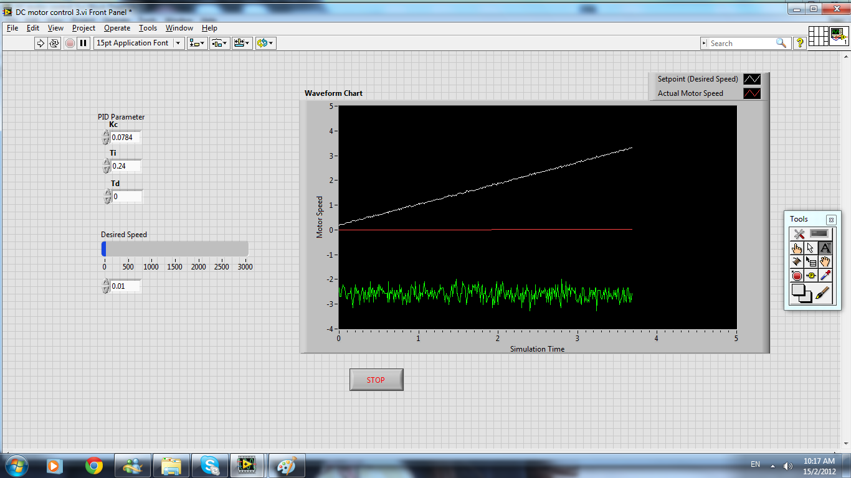Click the Actual Motor Speed plot legend sample
Viewport: 851px width, 478px height.
[x=752, y=93]
